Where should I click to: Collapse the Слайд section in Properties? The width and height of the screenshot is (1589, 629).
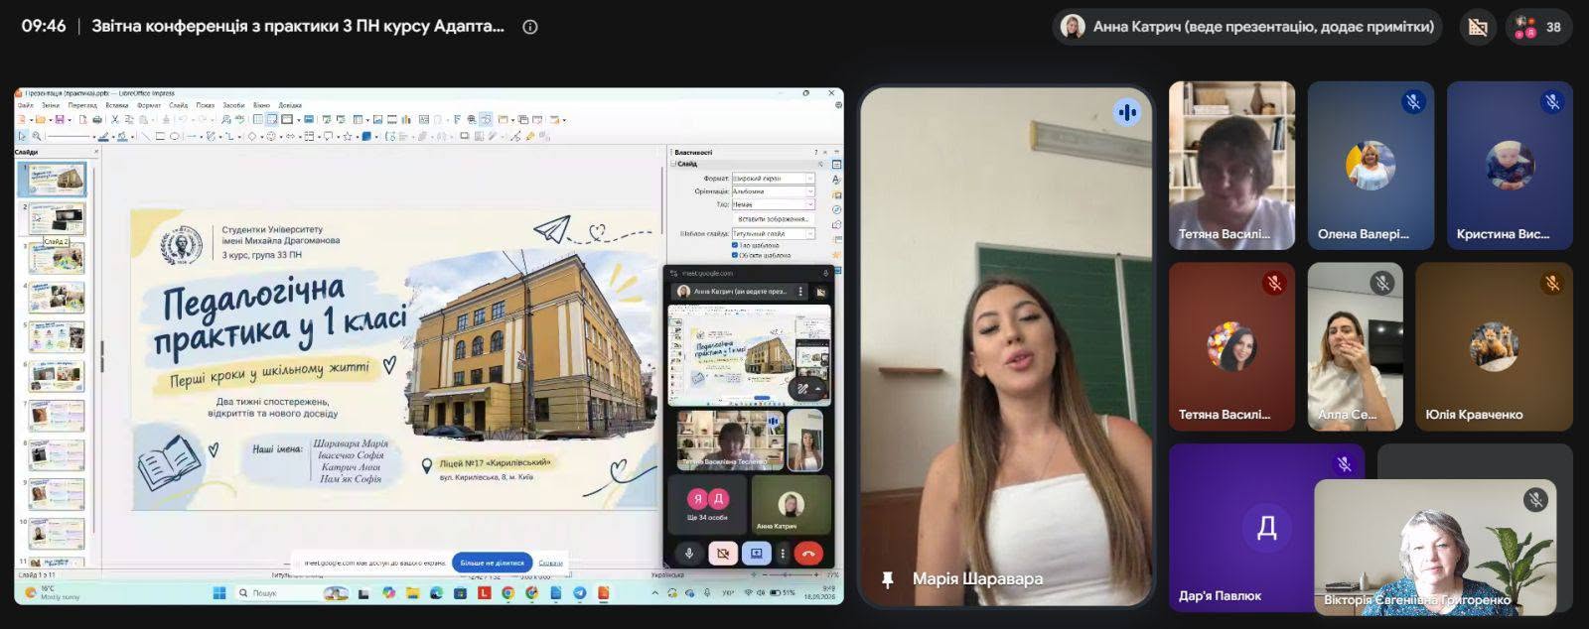click(x=673, y=164)
